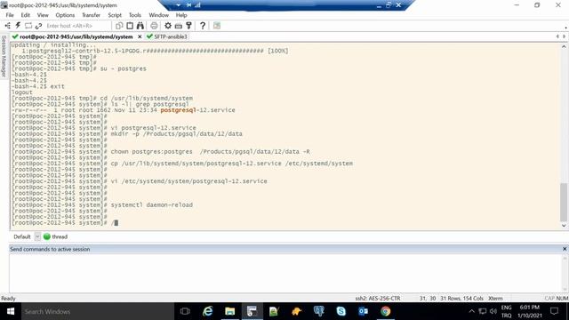
Task: Close the root@poc-2012-945 session tab
Action: (x=140, y=36)
